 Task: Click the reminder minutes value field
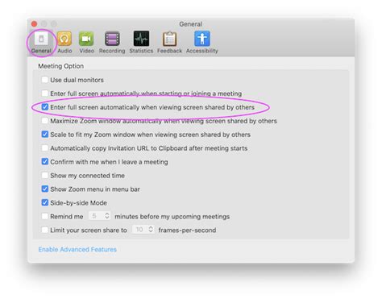point(96,216)
